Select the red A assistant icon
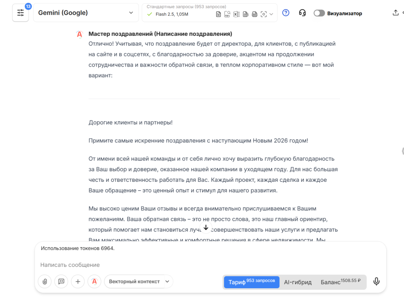This screenshot has height=302, width=404. coord(94,281)
